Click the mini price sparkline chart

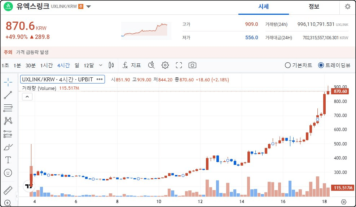146,30
